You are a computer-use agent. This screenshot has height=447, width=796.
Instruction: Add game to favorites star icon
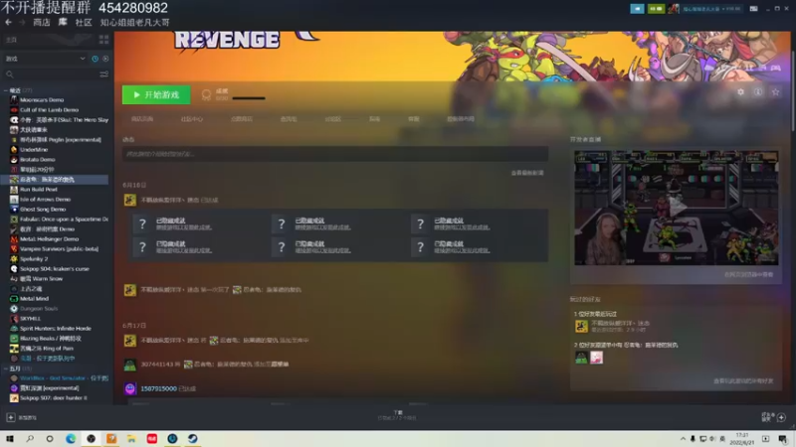pyautogui.click(x=775, y=92)
